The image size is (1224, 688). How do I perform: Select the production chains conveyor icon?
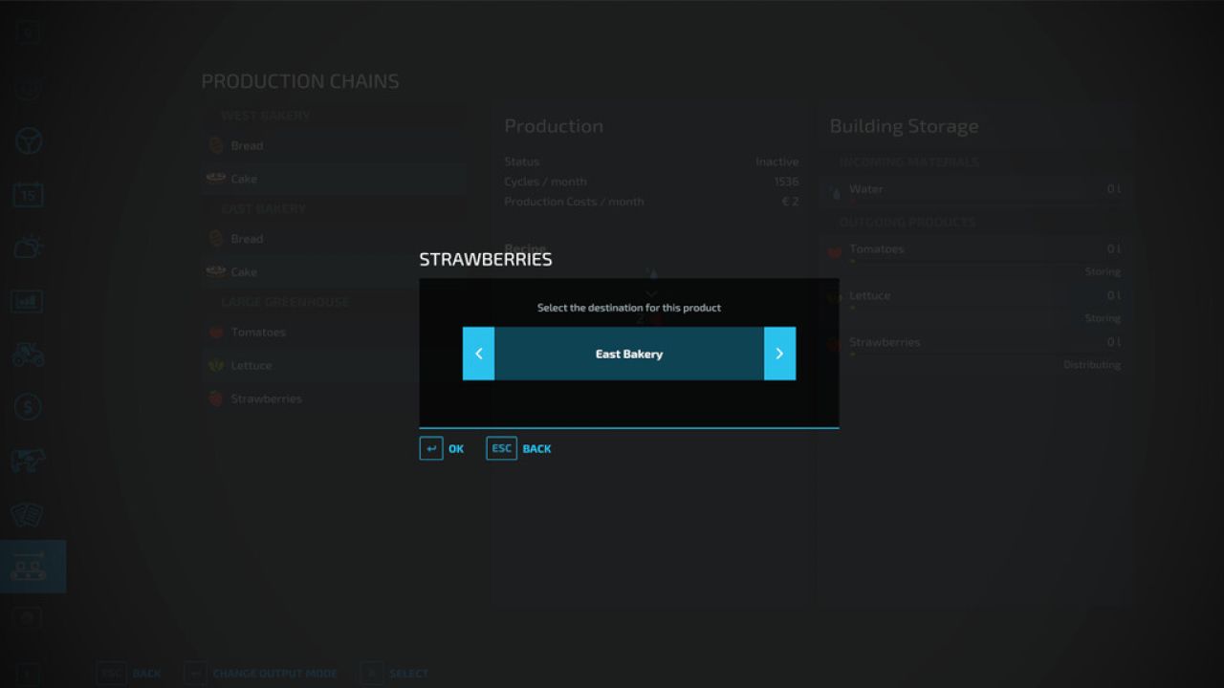[x=33, y=567]
